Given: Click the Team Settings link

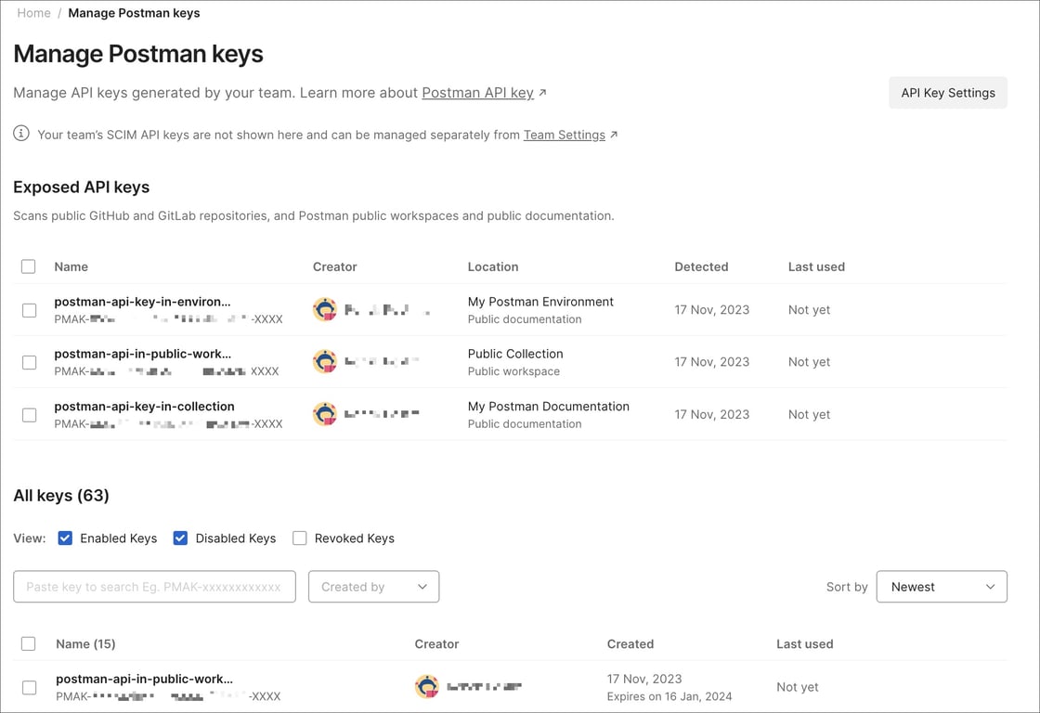Looking at the screenshot, I should (x=565, y=134).
